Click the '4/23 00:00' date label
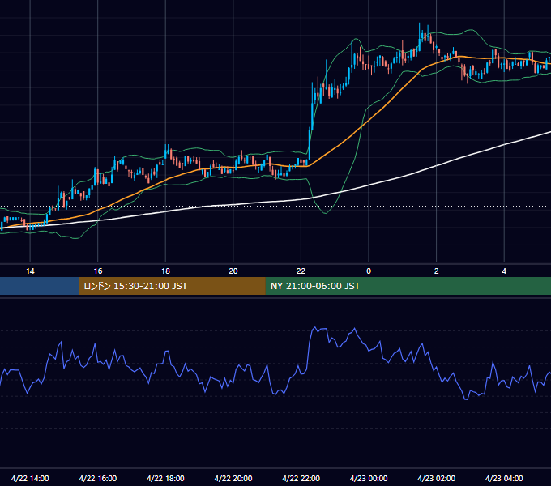The image size is (551, 486). click(369, 478)
